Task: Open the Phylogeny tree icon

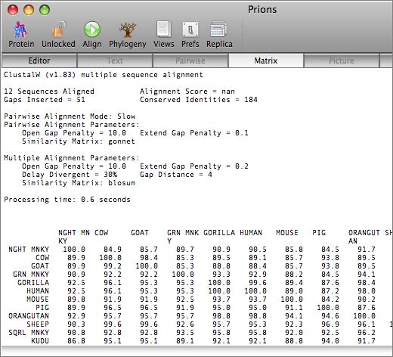Action: pos(128,29)
